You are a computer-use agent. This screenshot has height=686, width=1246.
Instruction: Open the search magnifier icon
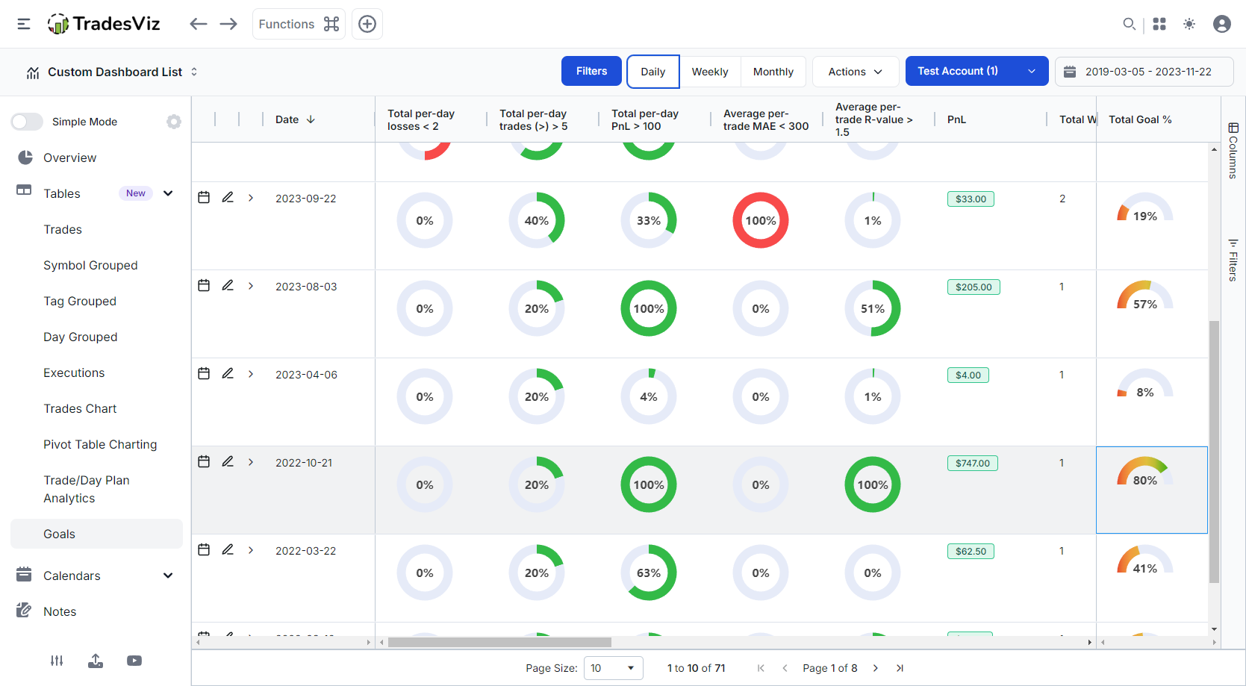tap(1130, 24)
